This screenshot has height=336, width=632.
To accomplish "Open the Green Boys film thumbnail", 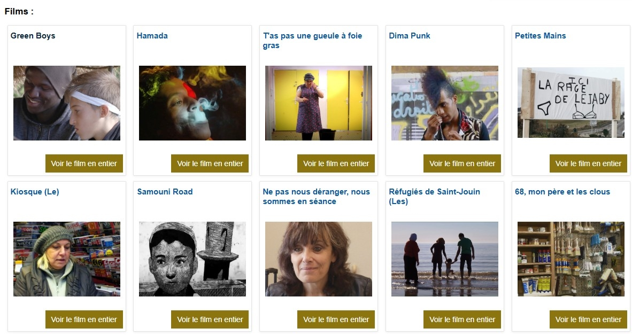I will [x=66, y=103].
